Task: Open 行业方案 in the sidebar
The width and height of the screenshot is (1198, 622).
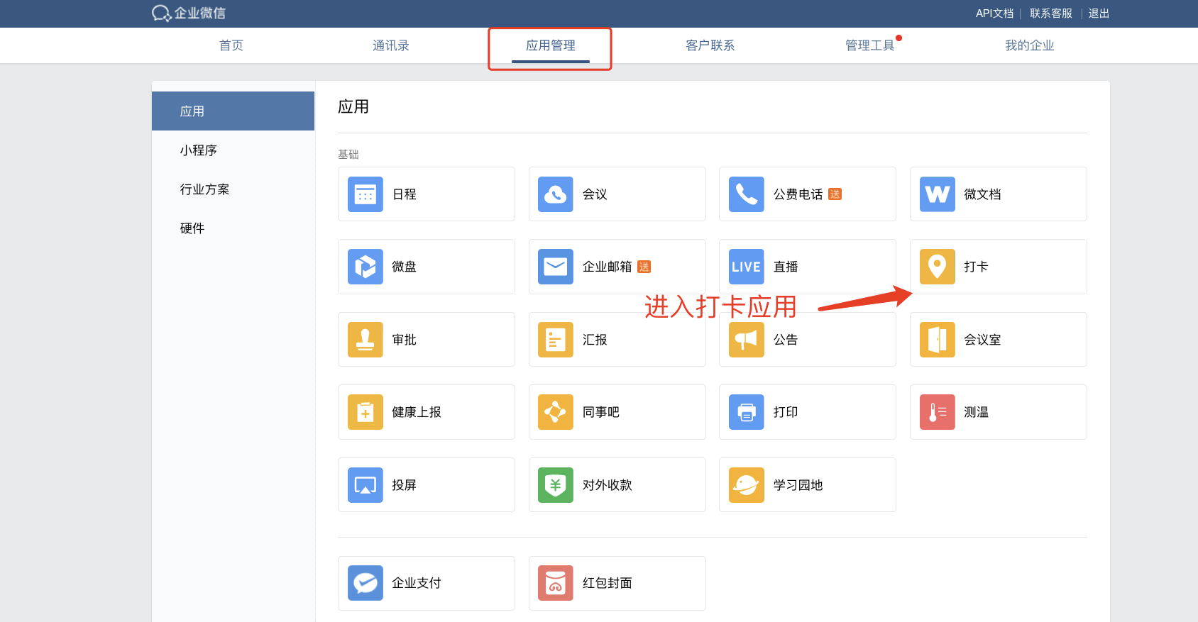Action: 204,189
